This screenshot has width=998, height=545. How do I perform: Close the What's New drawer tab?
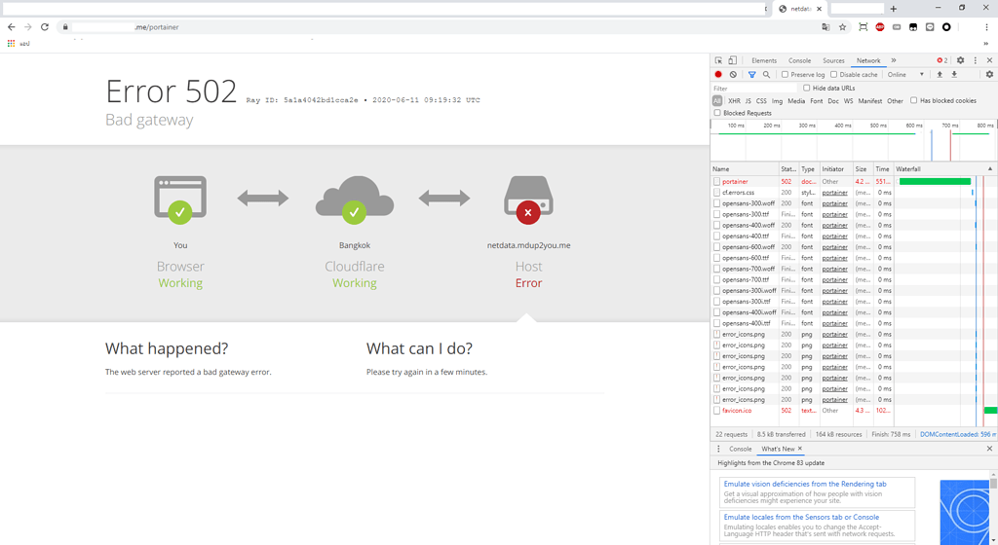(x=800, y=449)
